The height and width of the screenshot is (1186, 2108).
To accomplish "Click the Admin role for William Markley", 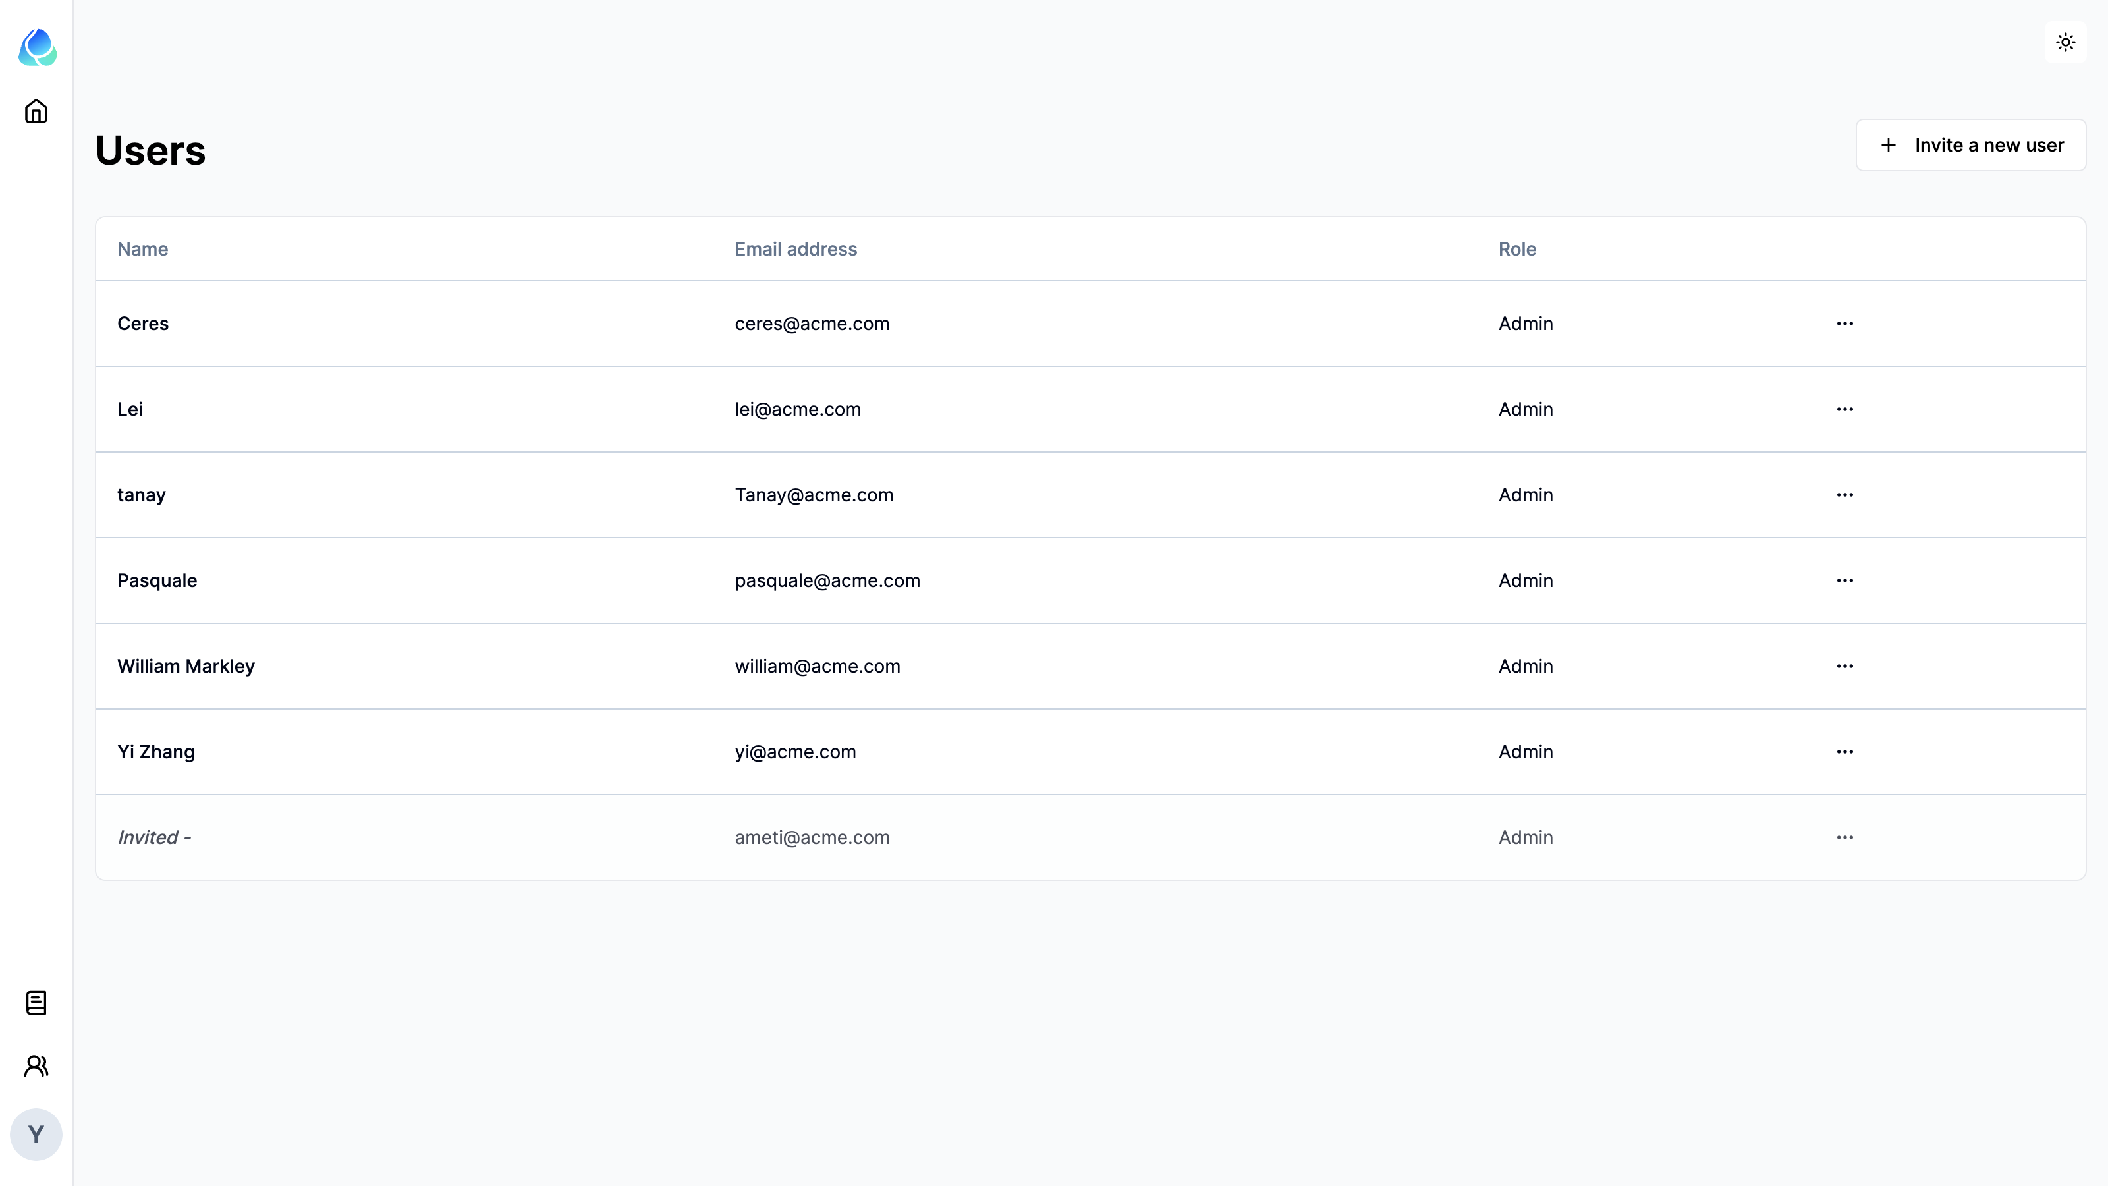I will 1526,666.
